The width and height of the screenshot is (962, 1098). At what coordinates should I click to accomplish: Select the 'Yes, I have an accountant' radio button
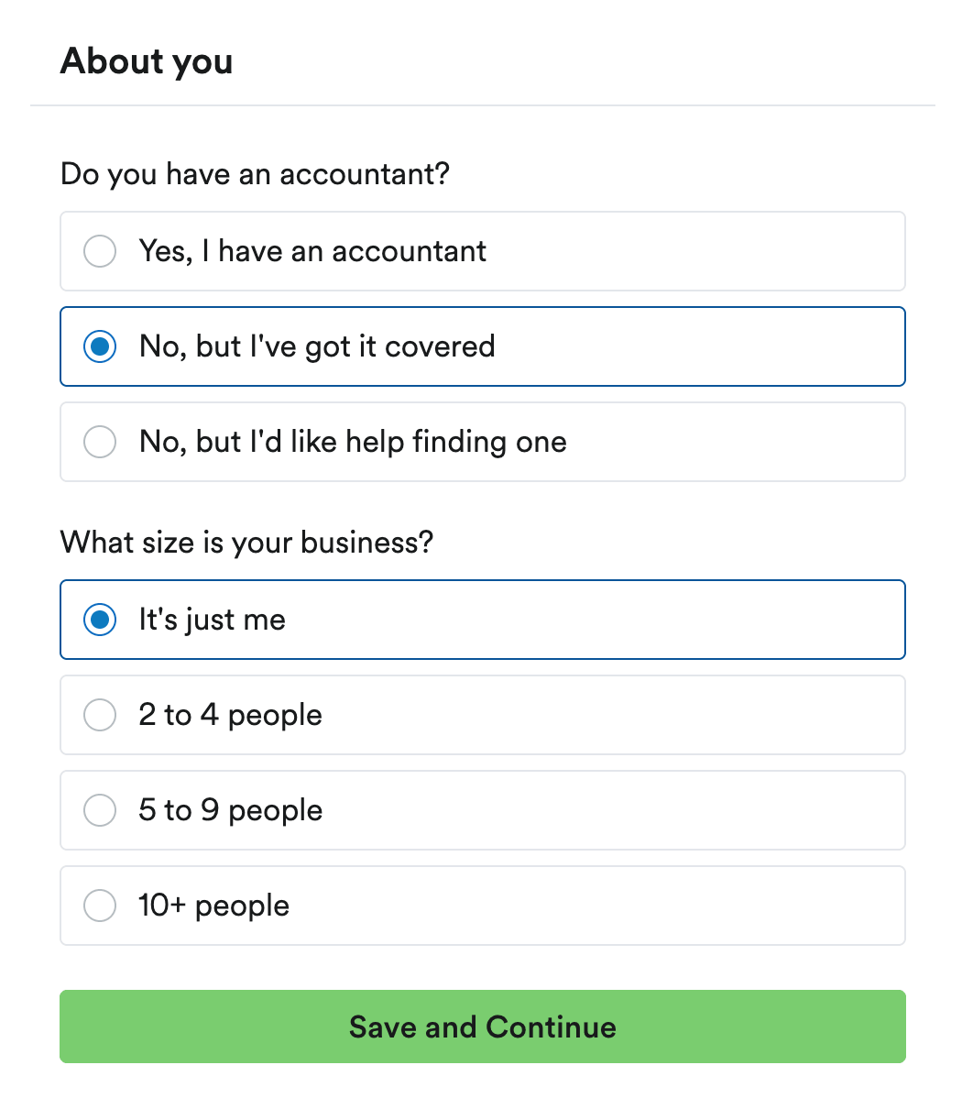tap(100, 251)
